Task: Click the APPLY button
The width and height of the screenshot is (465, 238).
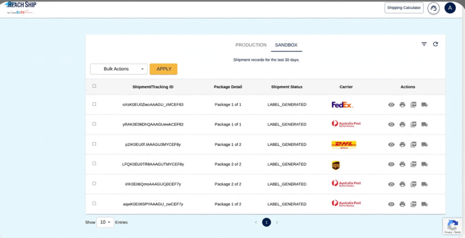Action: pyautogui.click(x=163, y=69)
